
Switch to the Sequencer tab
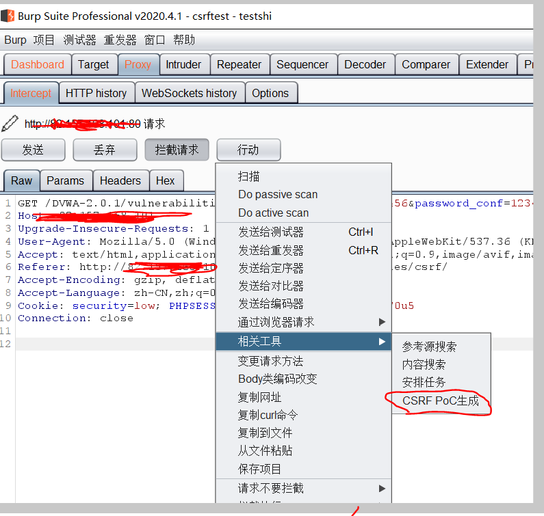pos(302,64)
